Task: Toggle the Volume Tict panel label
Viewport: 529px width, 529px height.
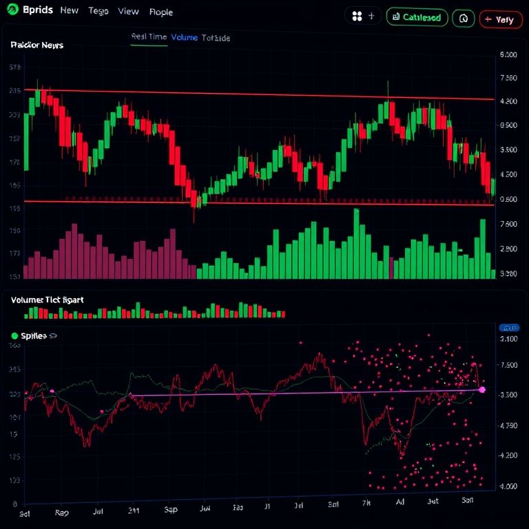Action: click(x=47, y=300)
